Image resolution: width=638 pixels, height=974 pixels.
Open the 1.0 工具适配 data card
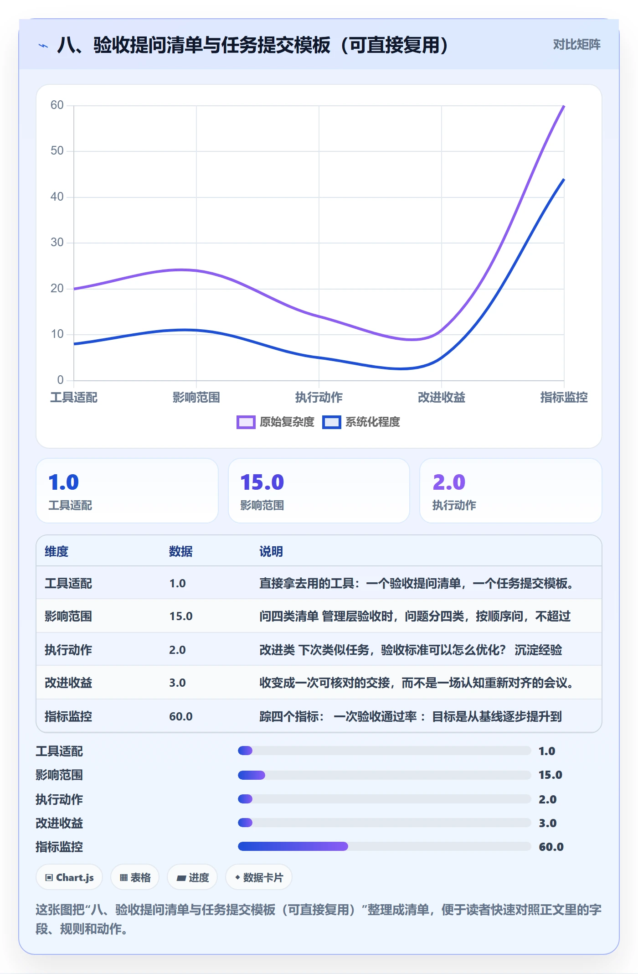click(127, 491)
